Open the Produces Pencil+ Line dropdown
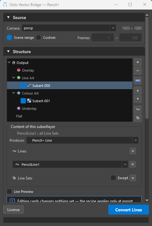 [x=82, y=140]
